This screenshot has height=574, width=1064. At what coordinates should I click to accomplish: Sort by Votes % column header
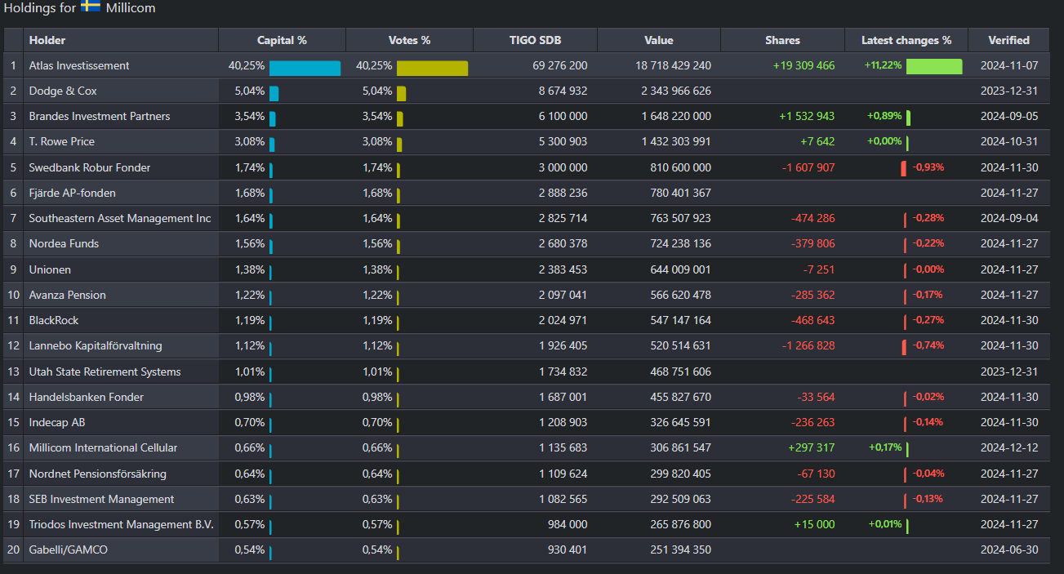[x=409, y=40]
